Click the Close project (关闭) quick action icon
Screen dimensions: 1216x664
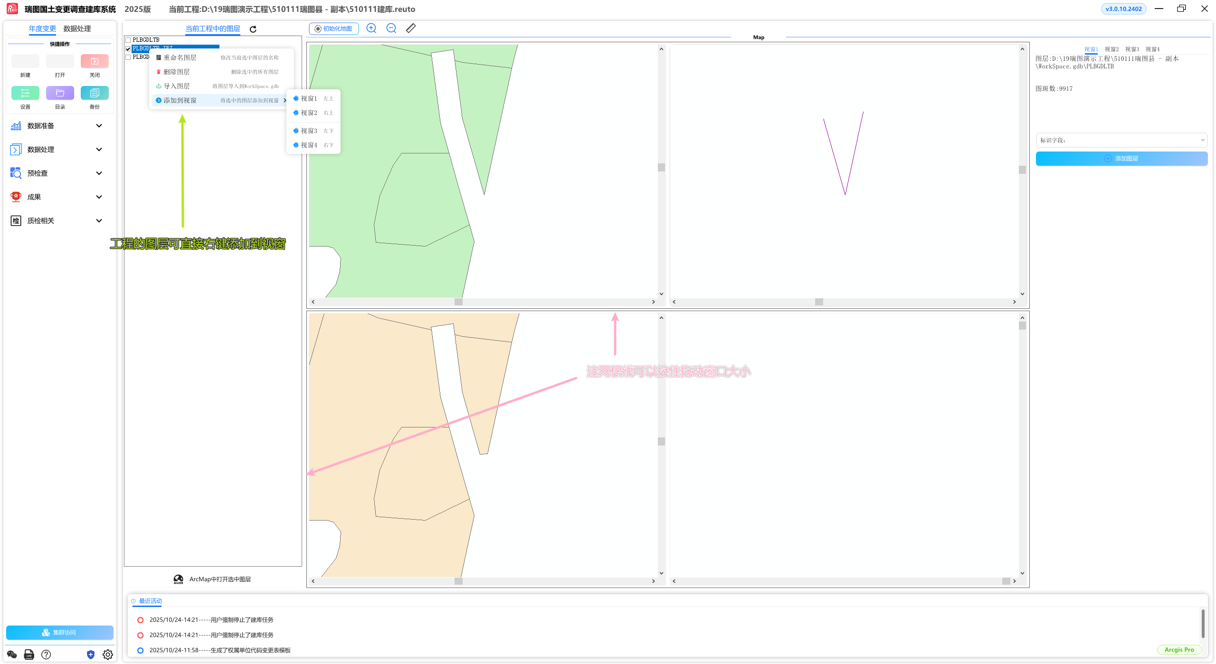tap(95, 61)
